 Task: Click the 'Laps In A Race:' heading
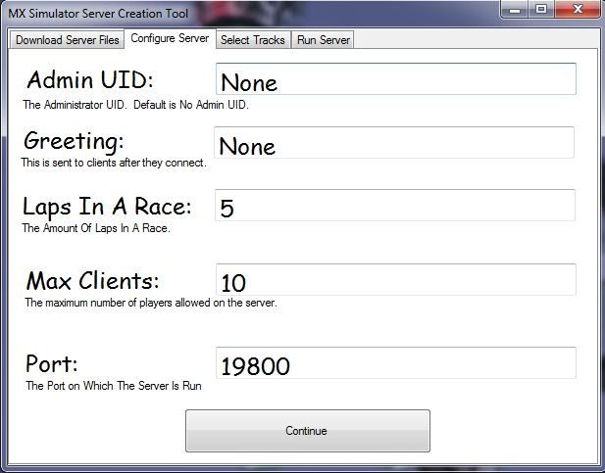(x=107, y=207)
